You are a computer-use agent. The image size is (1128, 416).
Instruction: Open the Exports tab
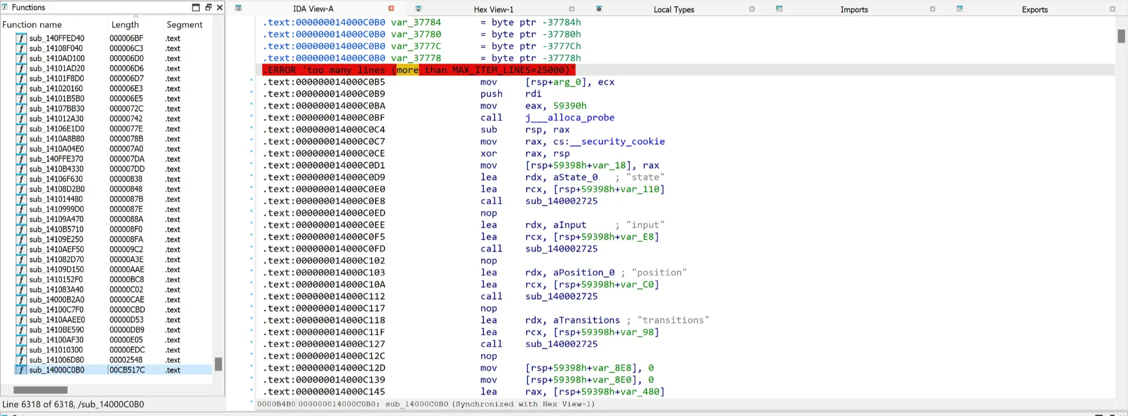1034,10
